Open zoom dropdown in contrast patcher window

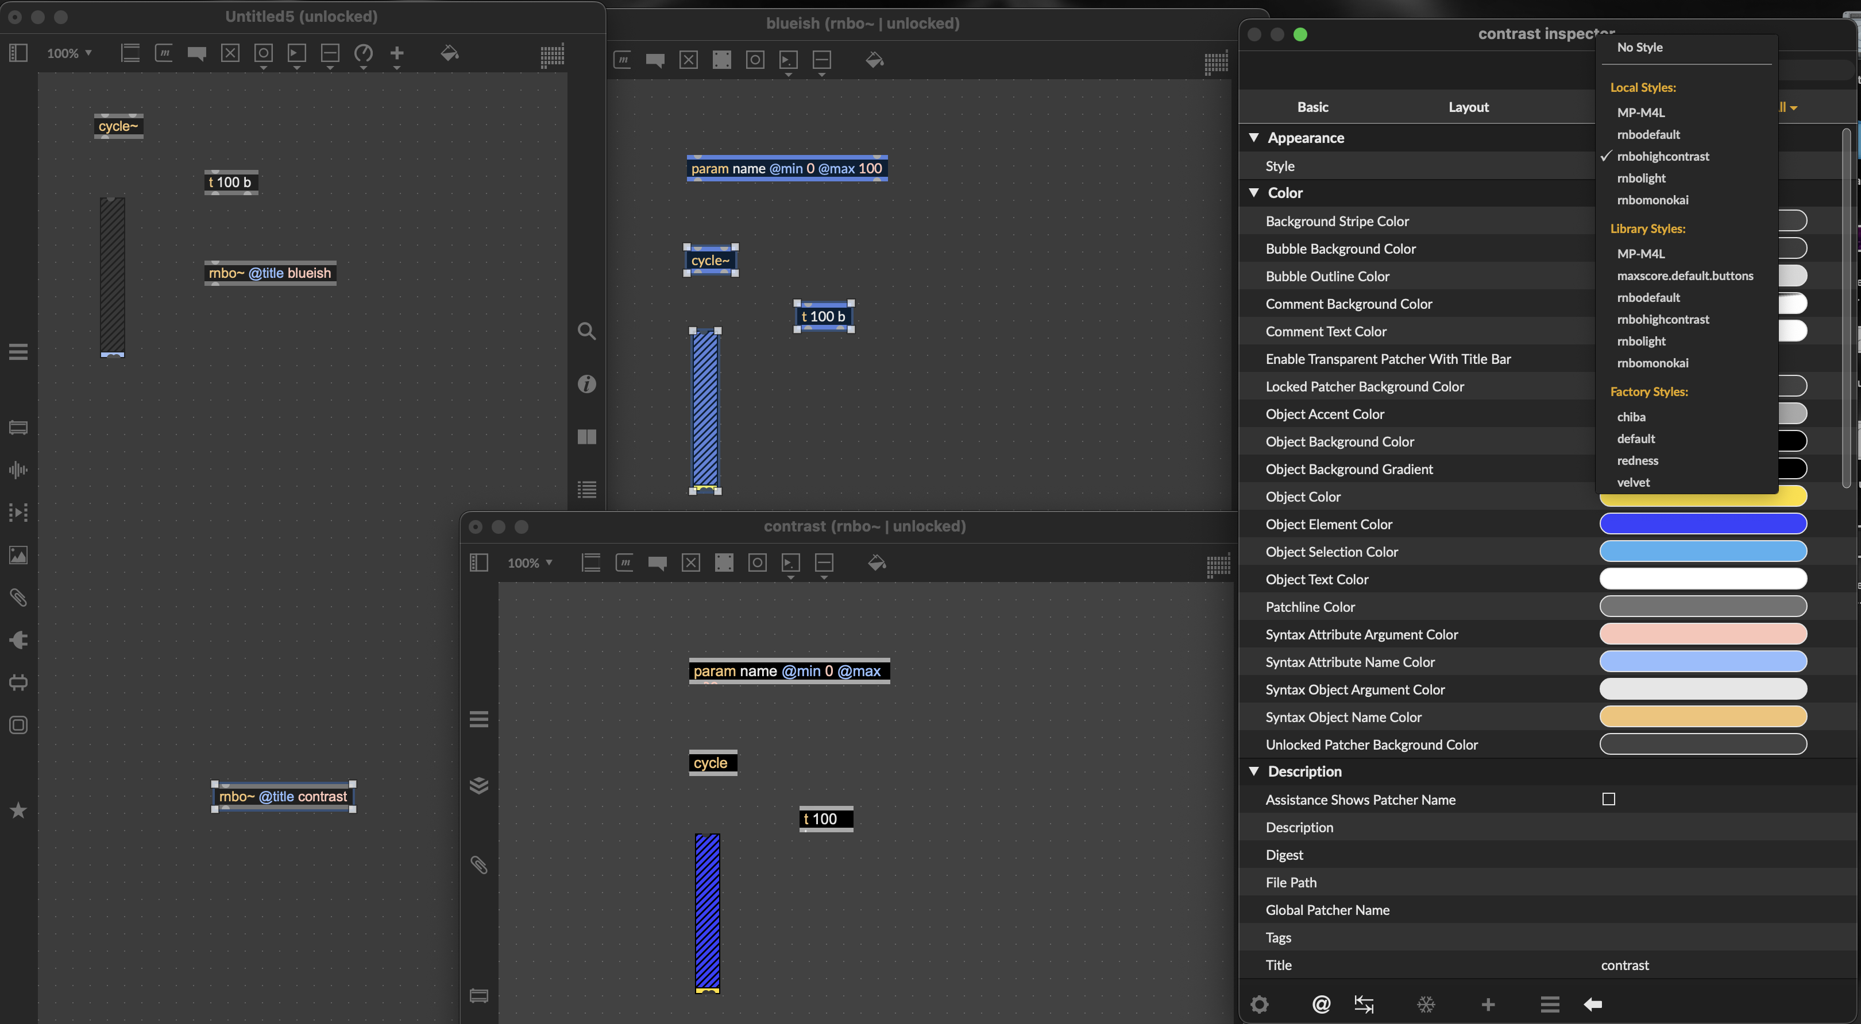530,563
